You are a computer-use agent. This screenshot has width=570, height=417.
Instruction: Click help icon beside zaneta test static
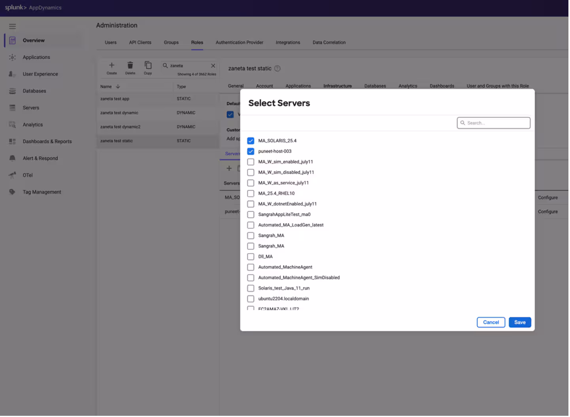click(277, 68)
